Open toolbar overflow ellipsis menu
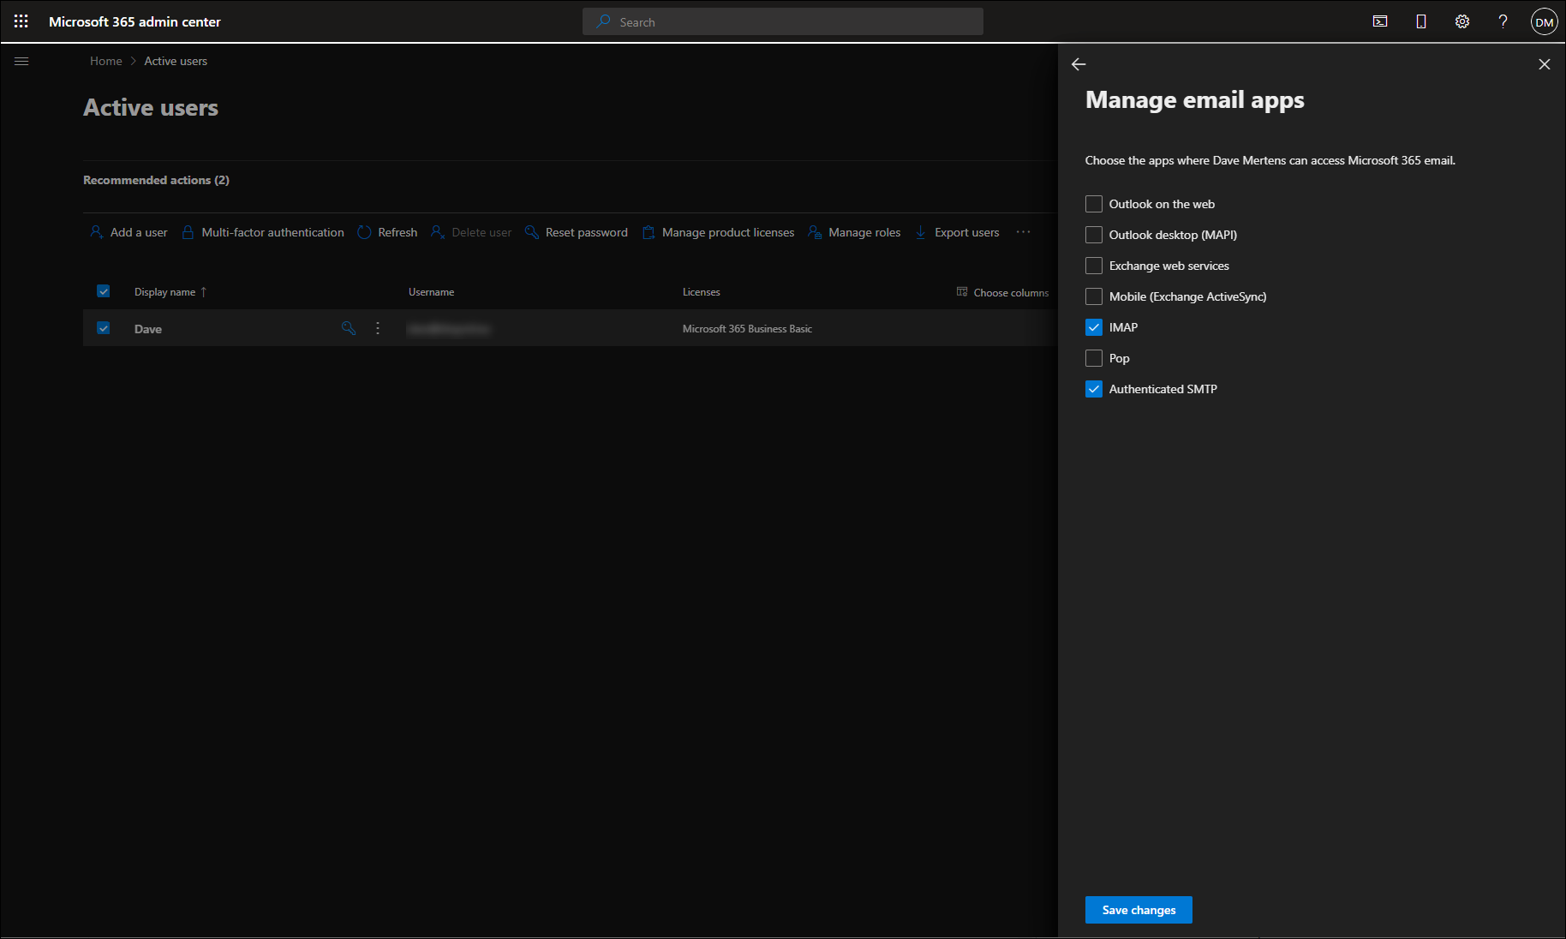1566x939 pixels. click(x=1024, y=232)
